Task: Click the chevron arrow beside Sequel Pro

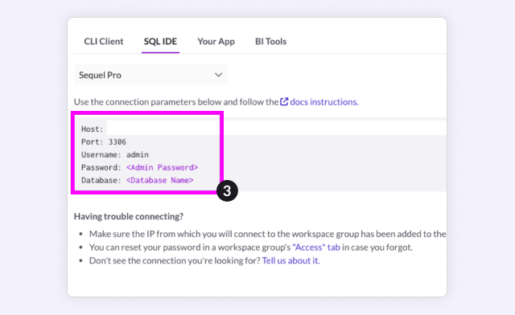Action: pyautogui.click(x=218, y=75)
